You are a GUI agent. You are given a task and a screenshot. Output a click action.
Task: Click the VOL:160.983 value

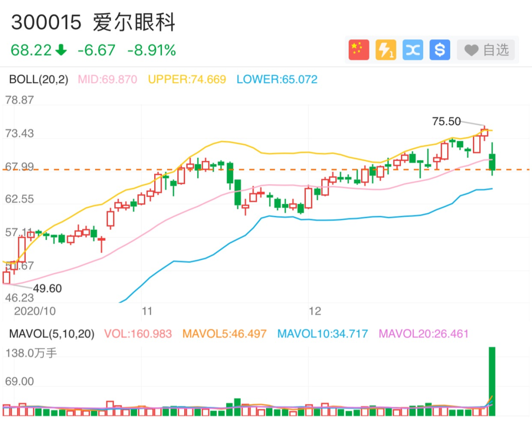138,334
